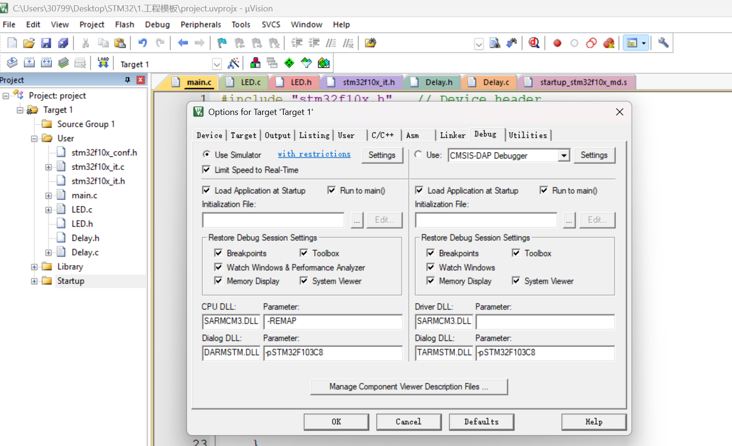Click the Rebuild all targets icon
This screenshot has width=732, height=446.
point(47,63)
